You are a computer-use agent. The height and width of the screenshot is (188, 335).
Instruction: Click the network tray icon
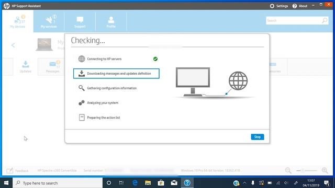278,183
